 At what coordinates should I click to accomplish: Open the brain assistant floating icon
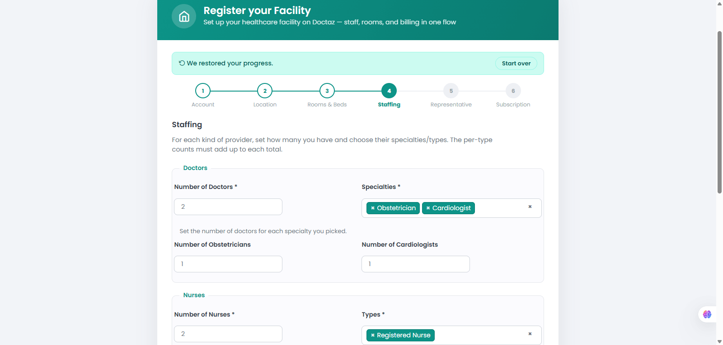pos(707,314)
